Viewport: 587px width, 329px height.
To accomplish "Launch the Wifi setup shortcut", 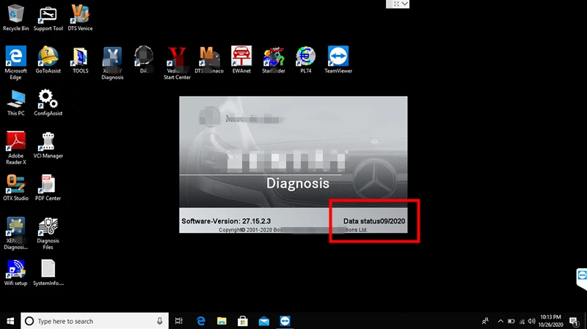I will pyautogui.click(x=15, y=273).
